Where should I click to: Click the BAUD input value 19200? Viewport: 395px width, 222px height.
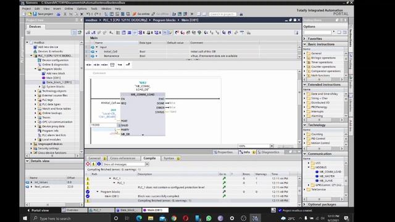pos(104,125)
